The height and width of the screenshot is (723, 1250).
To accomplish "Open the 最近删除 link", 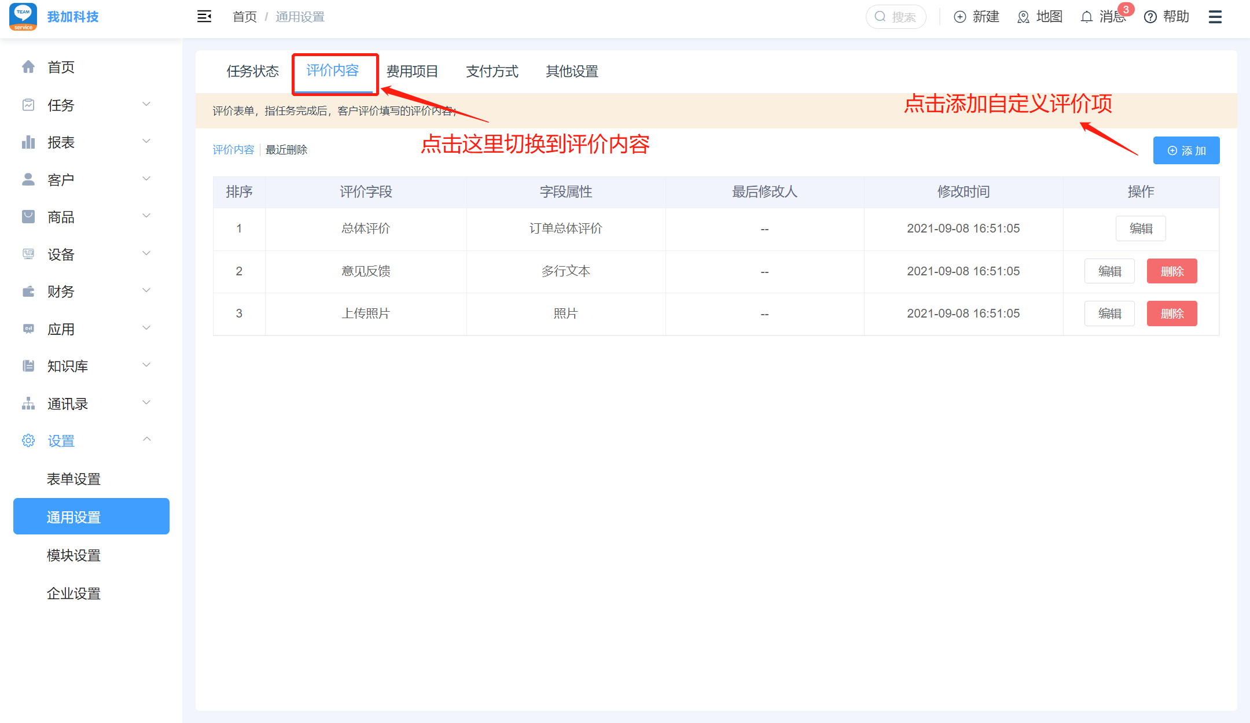I will (x=286, y=150).
